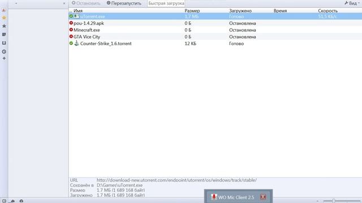Viewport: 362px width, 203px height.
Task: Click the Counter-Strike torrent file icon
Action: pos(77,43)
